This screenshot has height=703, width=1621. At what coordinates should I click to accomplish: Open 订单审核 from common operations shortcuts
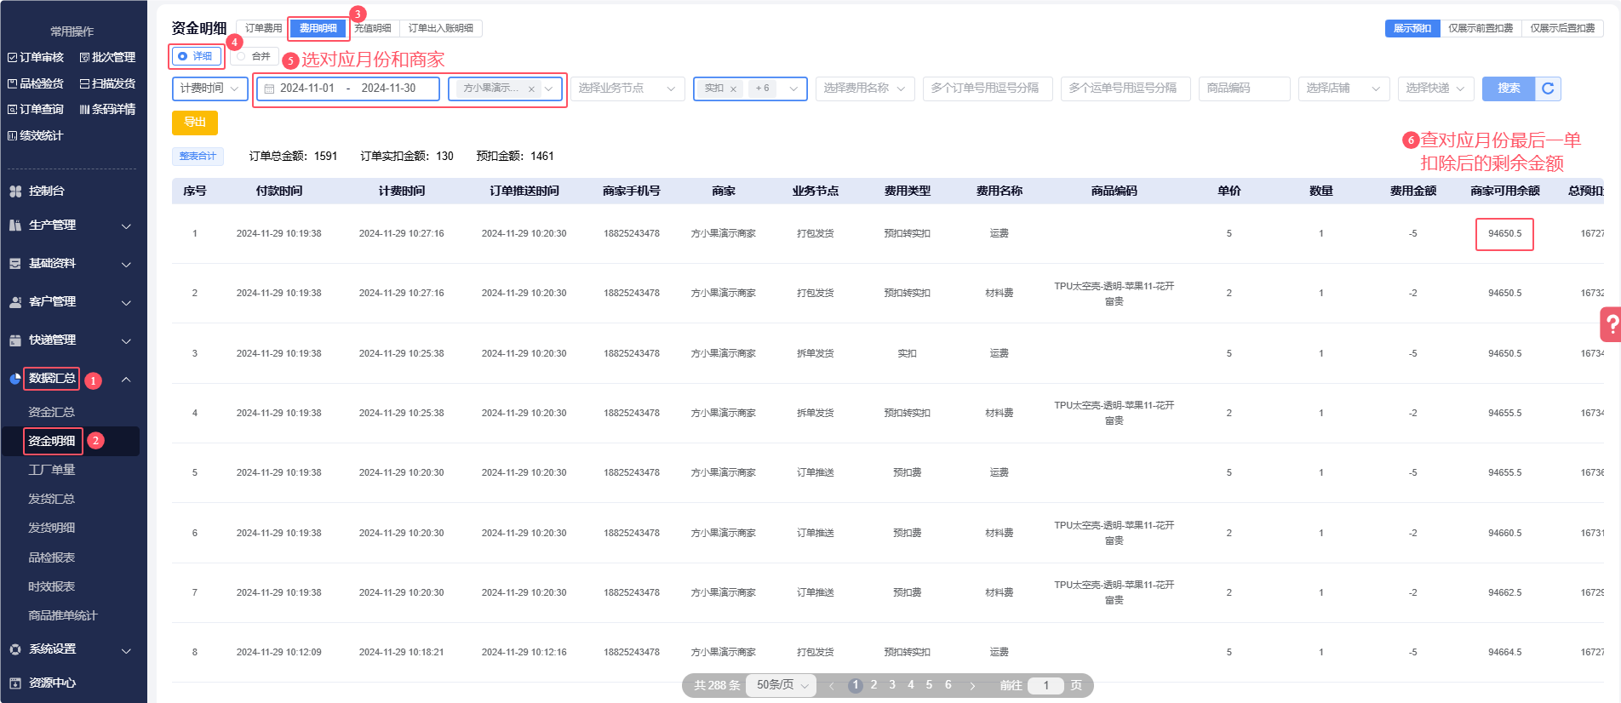click(36, 57)
